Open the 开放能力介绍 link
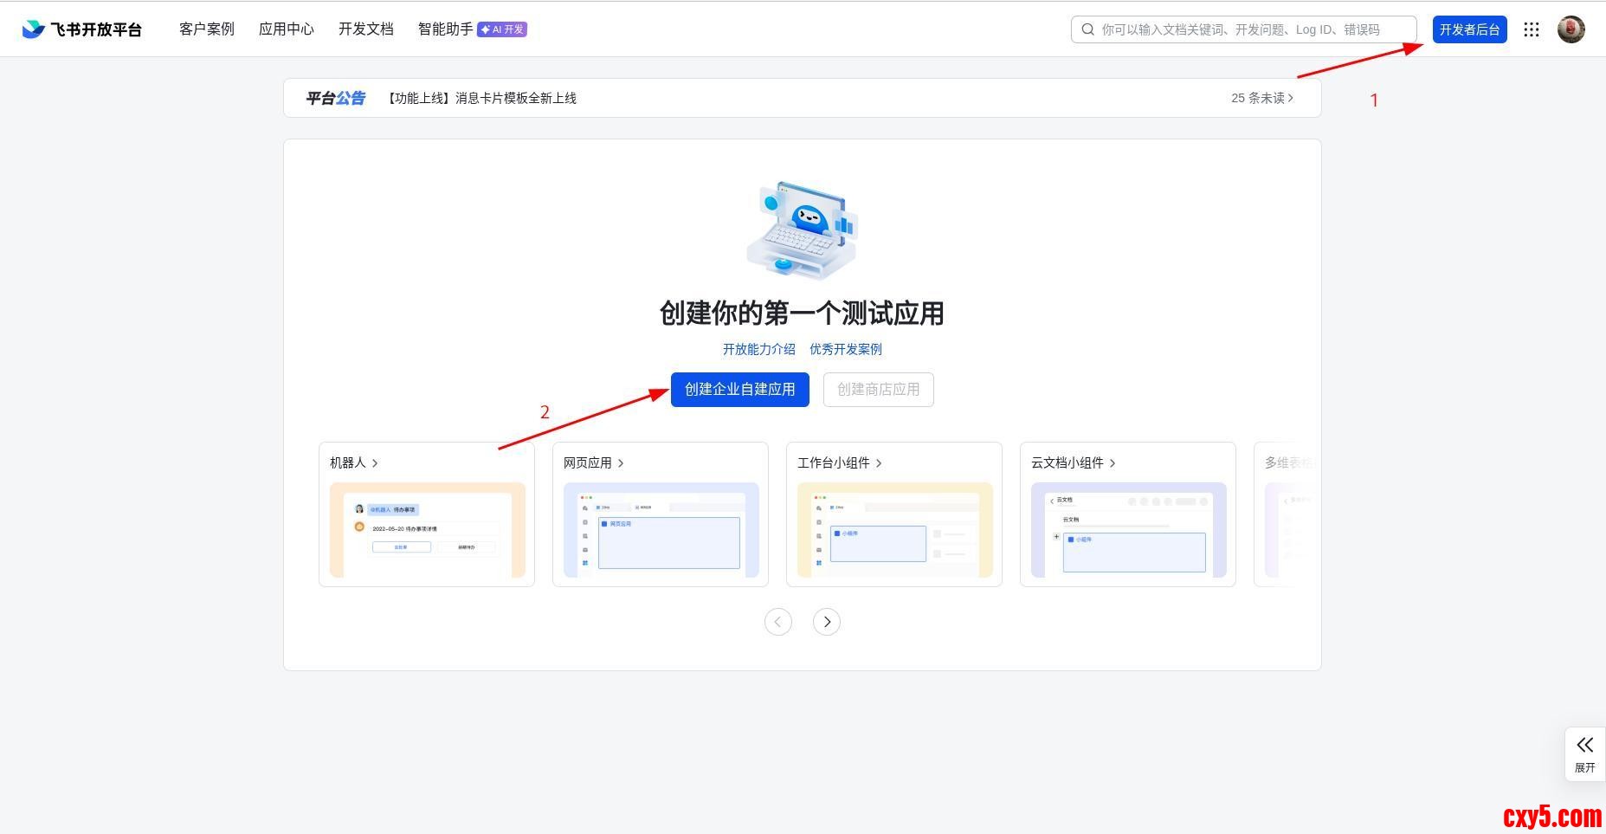Image resolution: width=1606 pixels, height=834 pixels. point(758,349)
